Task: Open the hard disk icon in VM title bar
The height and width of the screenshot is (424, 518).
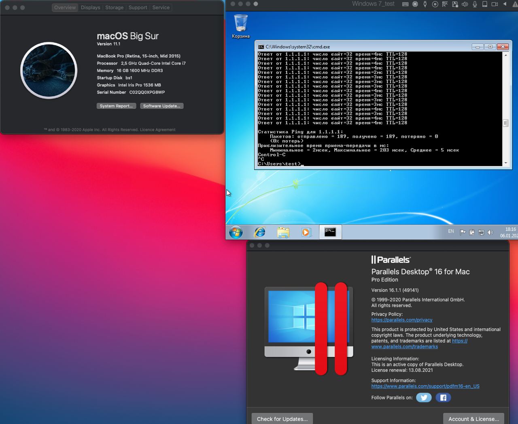Action: click(x=484, y=4)
